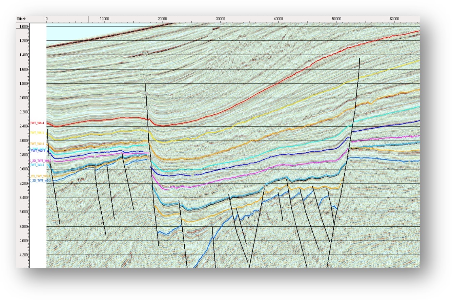Click the 40000 offset value
Screen dimensions: 452x300
(279, 18)
